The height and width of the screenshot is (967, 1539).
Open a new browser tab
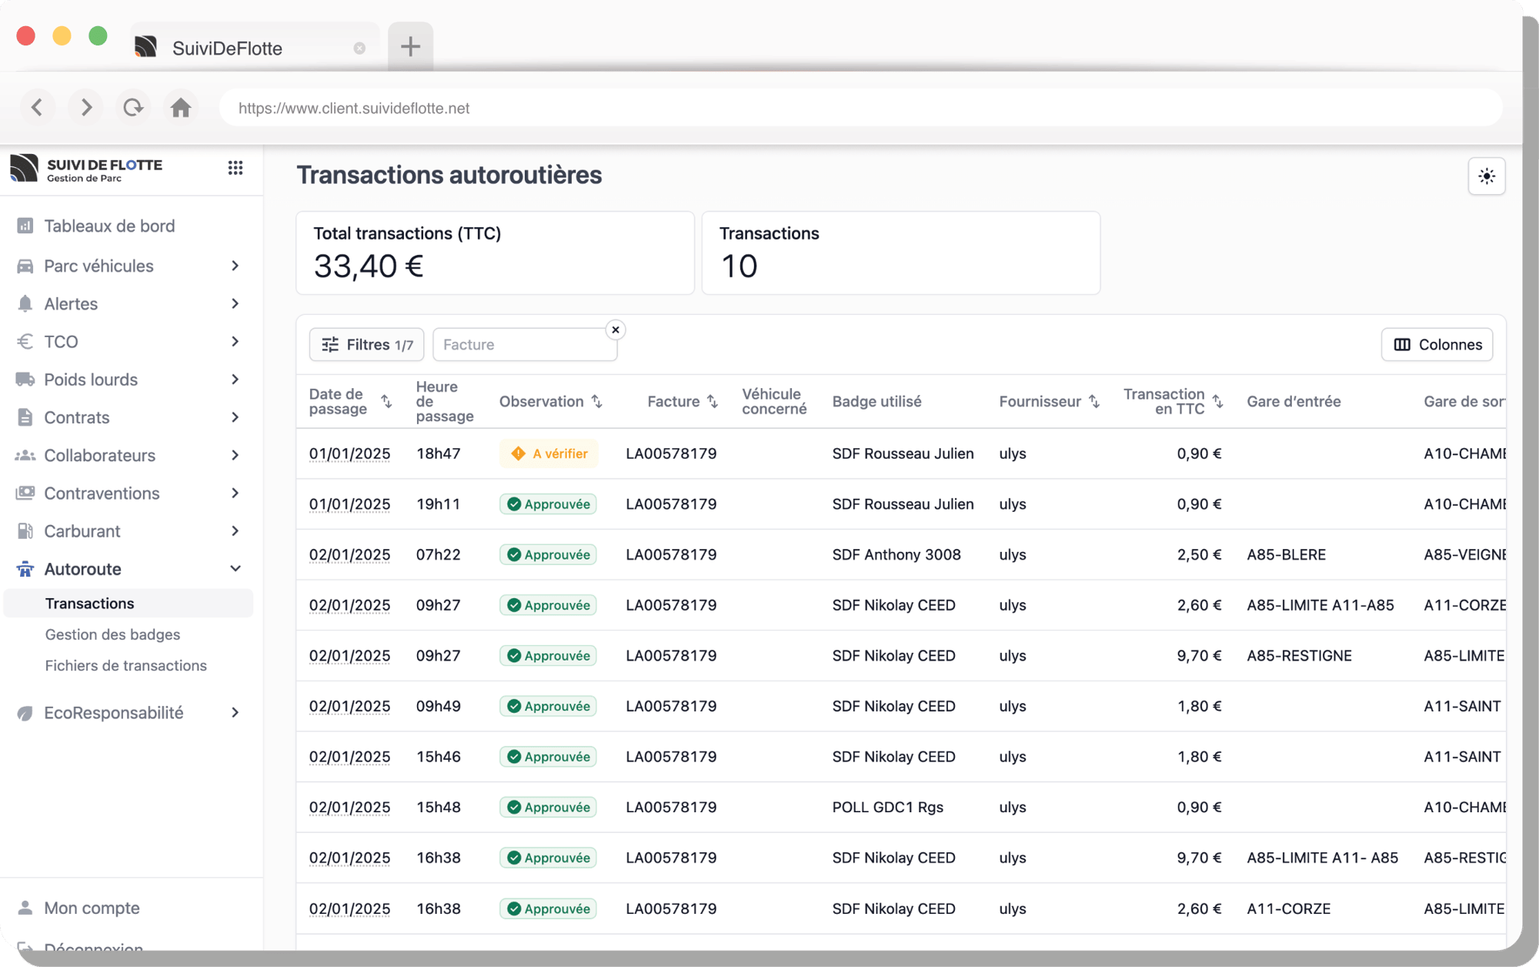pos(410,47)
